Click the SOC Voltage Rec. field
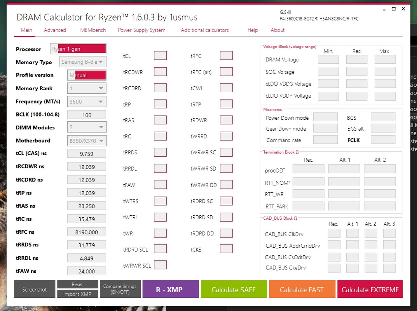 point(357,71)
